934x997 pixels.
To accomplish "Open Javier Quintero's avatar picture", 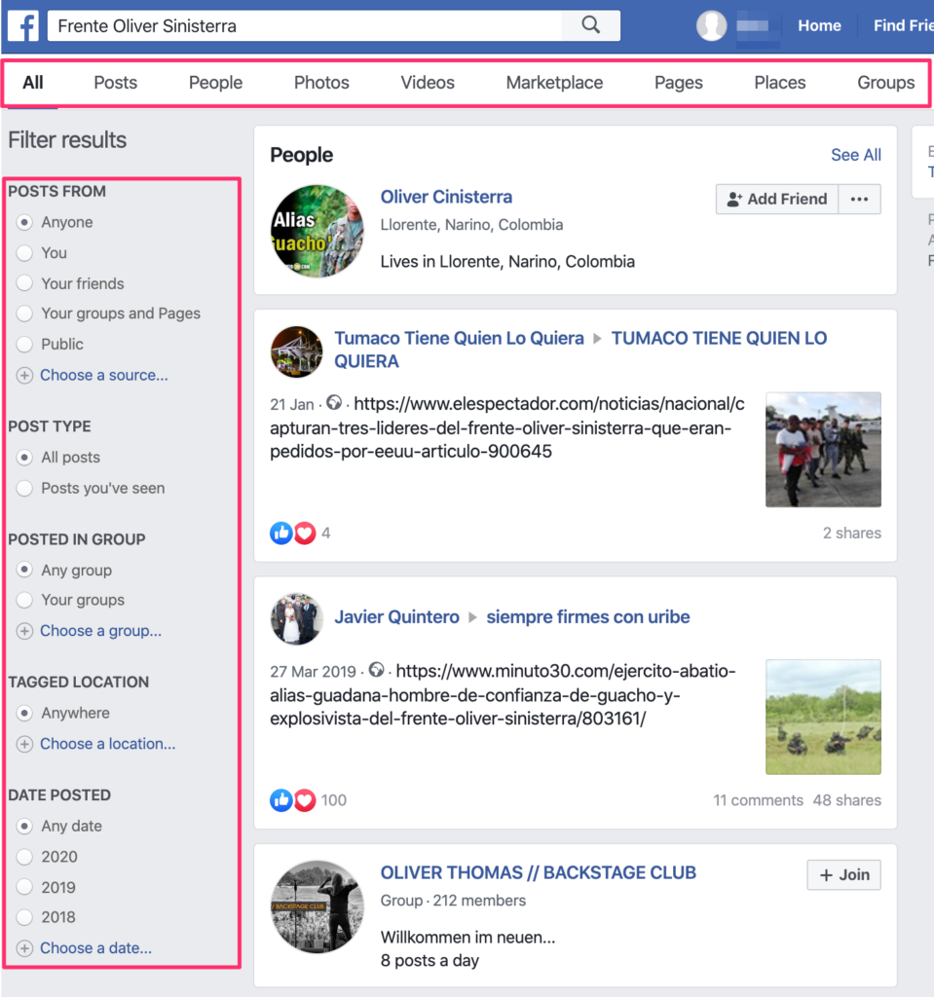I will tap(296, 618).
